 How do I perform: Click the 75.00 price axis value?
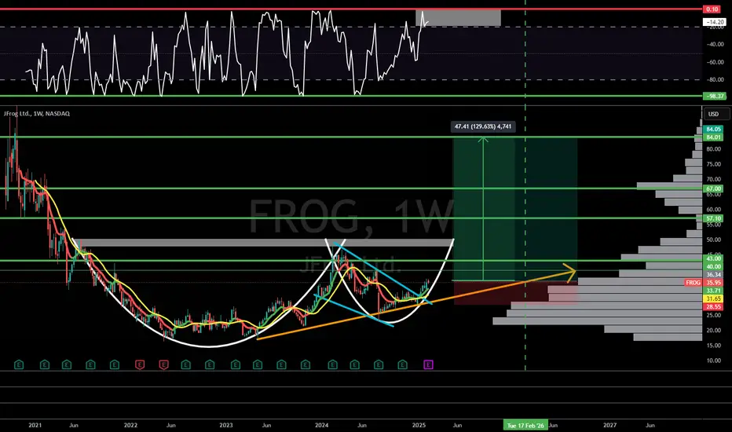[713, 164]
